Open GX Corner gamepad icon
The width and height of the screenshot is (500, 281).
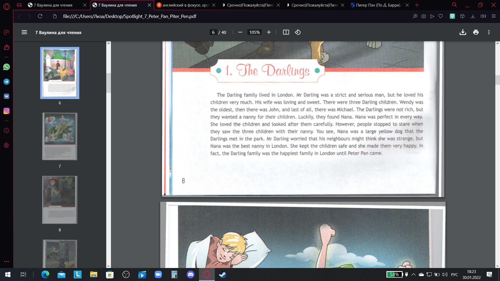[x=19, y=5]
